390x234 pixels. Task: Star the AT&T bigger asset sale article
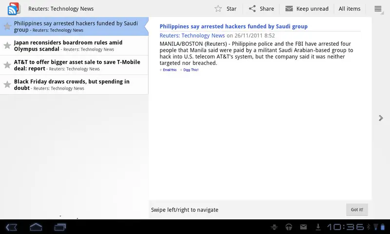point(7,65)
